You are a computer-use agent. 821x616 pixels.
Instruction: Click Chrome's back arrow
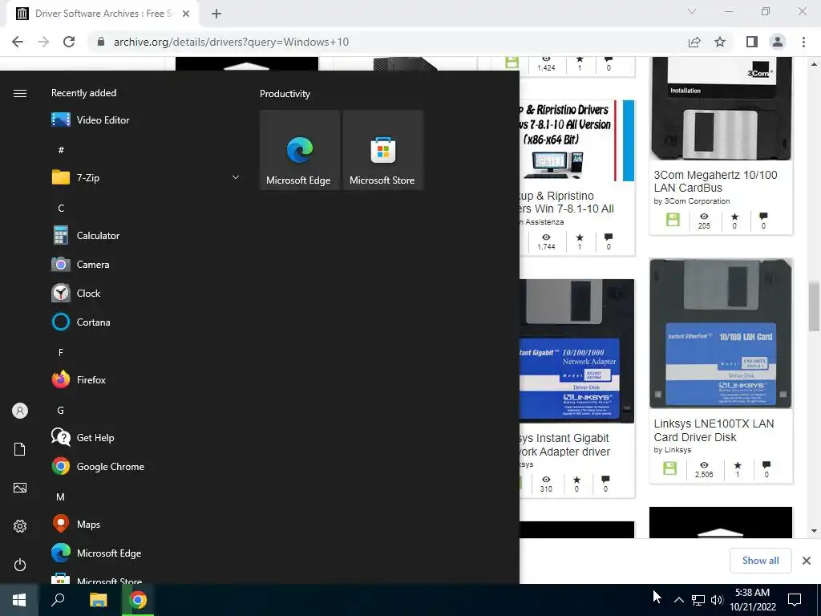[18, 42]
